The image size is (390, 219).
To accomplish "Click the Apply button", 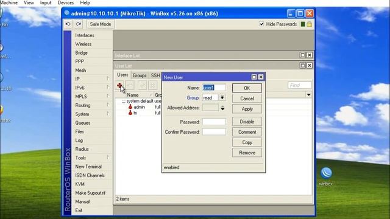I will (247, 109).
